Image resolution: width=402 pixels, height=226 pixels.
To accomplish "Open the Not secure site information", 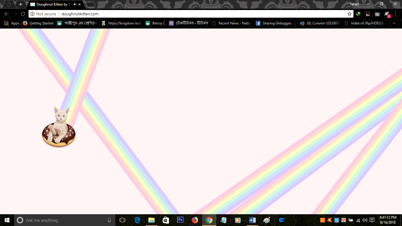I will tap(43, 14).
